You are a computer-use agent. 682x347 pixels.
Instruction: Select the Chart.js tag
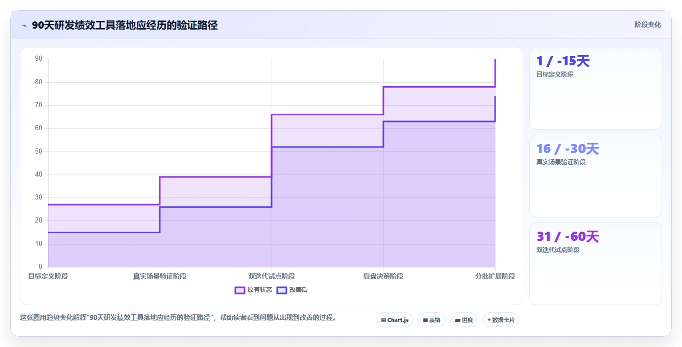pyautogui.click(x=395, y=320)
